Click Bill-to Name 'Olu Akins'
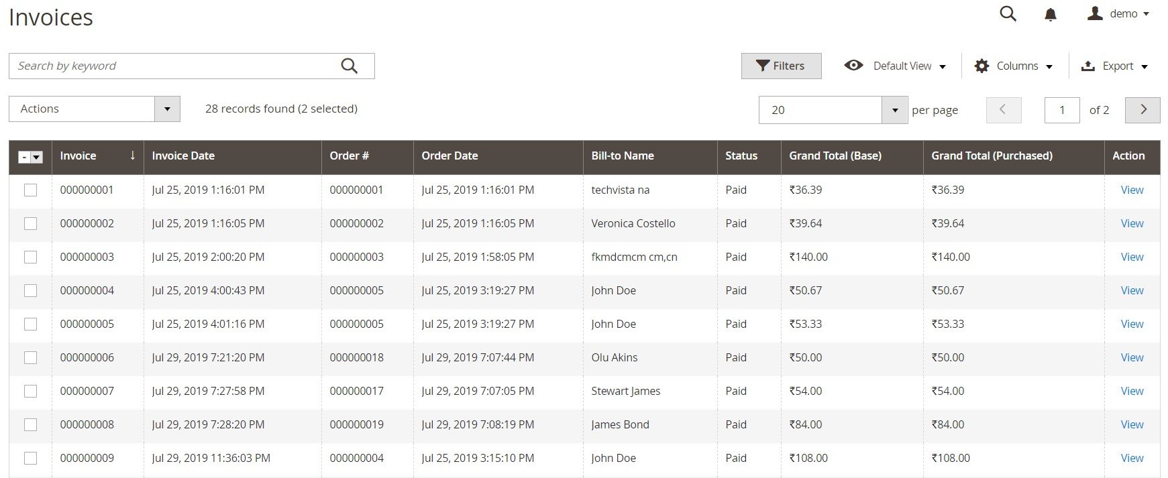The image size is (1168, 478). [615, 358]
